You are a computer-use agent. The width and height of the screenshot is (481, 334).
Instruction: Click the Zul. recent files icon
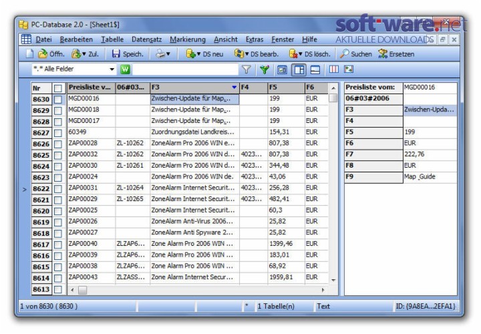pyautogui.click(x=75, y=54)
